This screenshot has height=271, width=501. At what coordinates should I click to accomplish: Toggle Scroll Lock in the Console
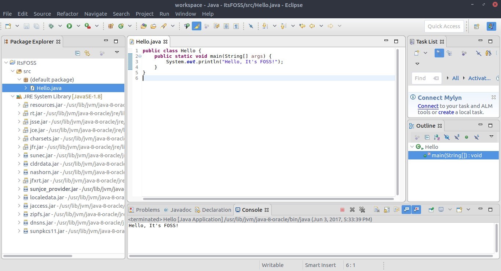tap(386, 210)
